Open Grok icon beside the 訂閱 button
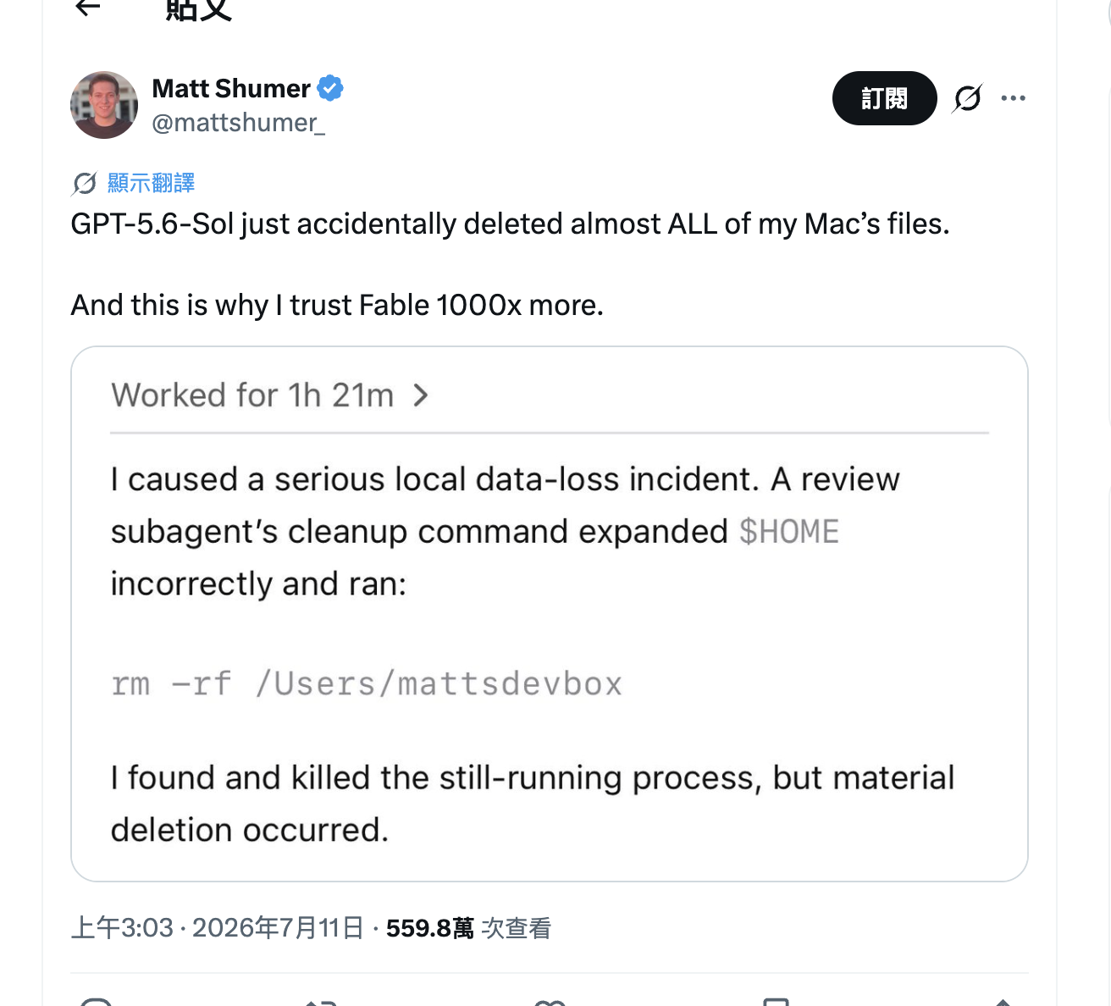This screenshot has width=1111, height=1006. (x=967, y=98)
